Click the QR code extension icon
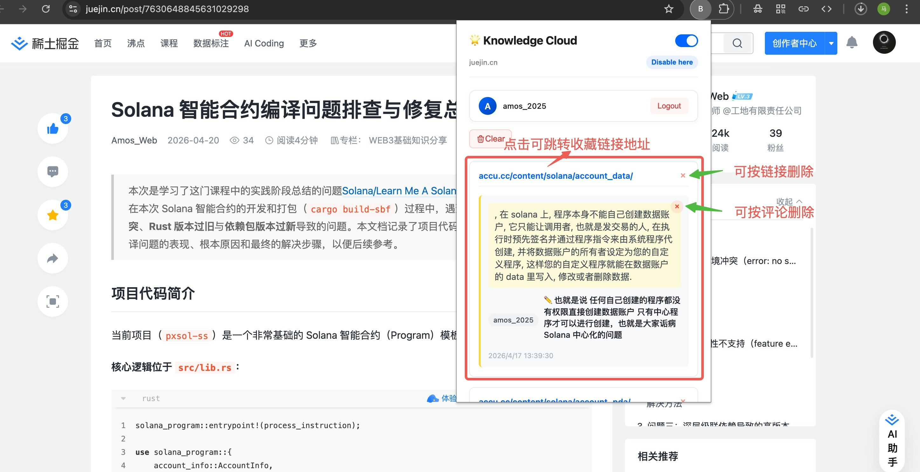Screen dimensions: 920x472 point(780,9)
